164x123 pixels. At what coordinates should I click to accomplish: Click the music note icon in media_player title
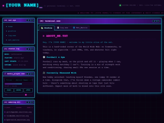5,74
